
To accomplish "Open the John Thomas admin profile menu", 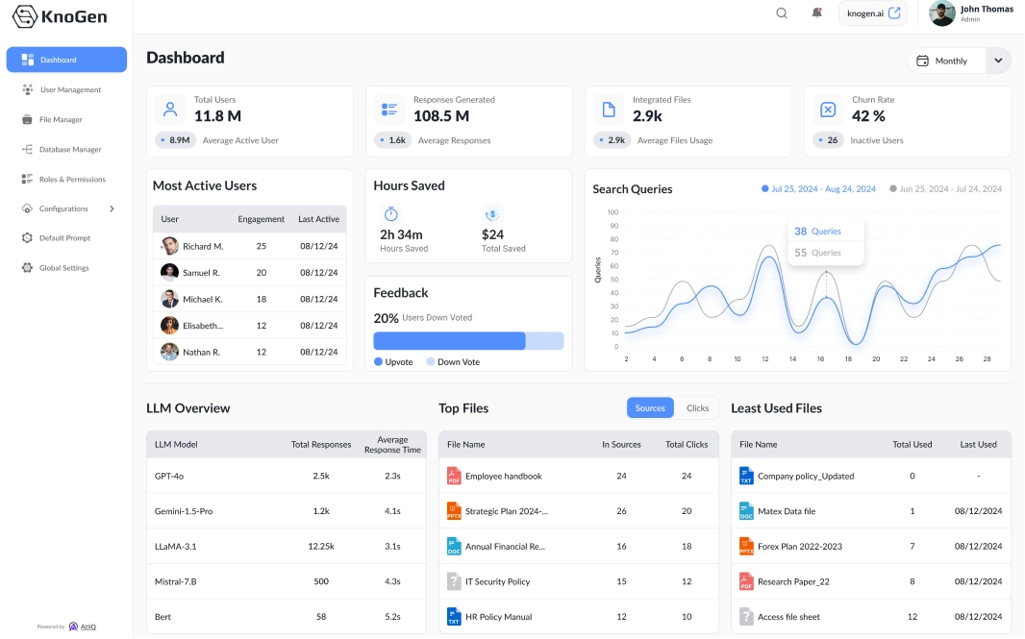I will pyautogui.click(x=971, y=13).
